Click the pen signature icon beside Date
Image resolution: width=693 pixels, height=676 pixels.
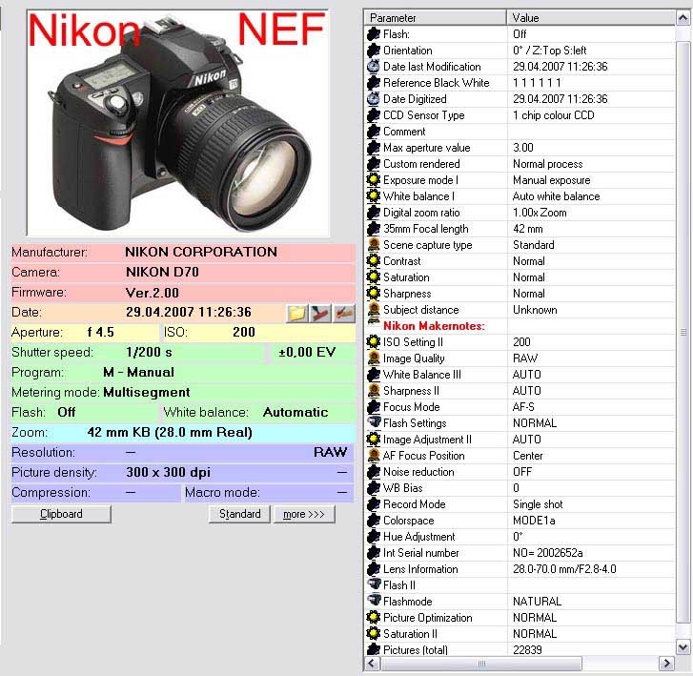coord(344,313)
